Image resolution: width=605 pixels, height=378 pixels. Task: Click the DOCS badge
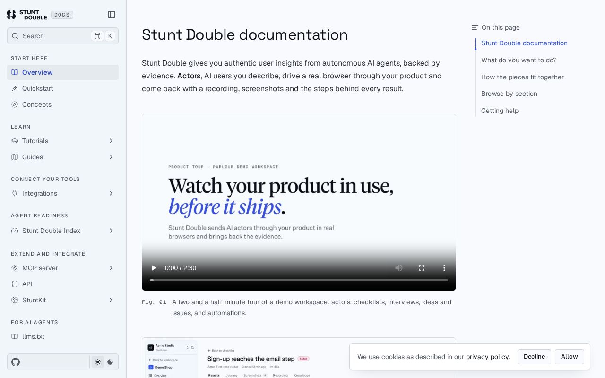point(62,15)
